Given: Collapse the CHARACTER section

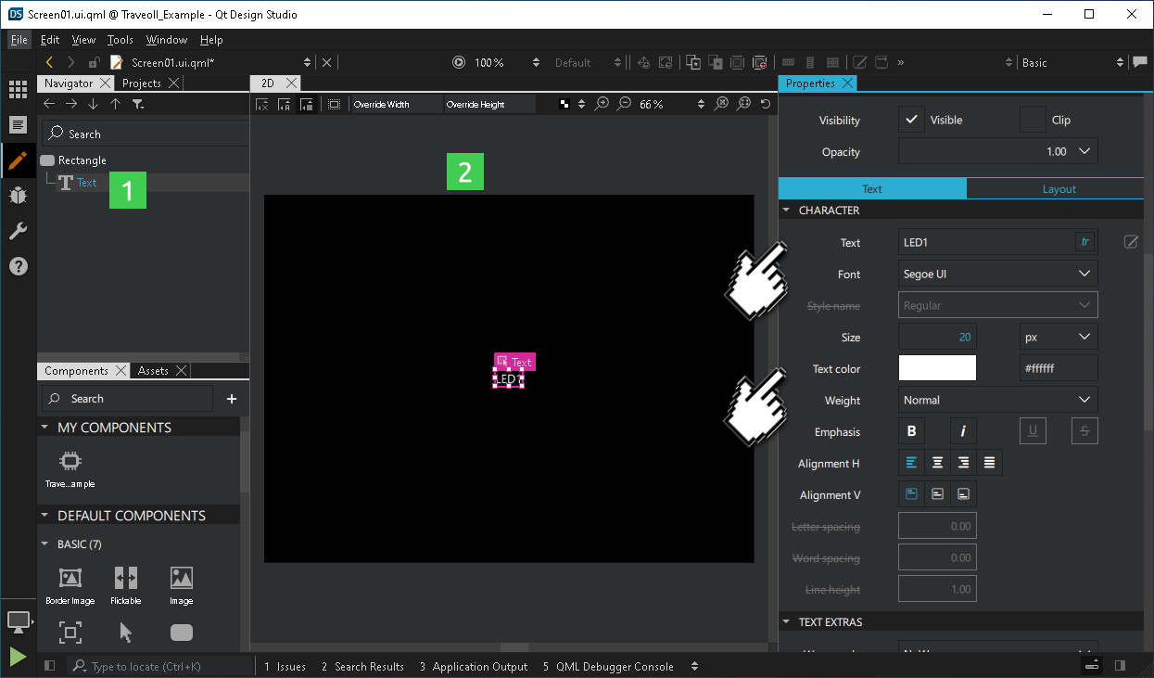Looking at the screenshot, I should [x=787, y=210].
